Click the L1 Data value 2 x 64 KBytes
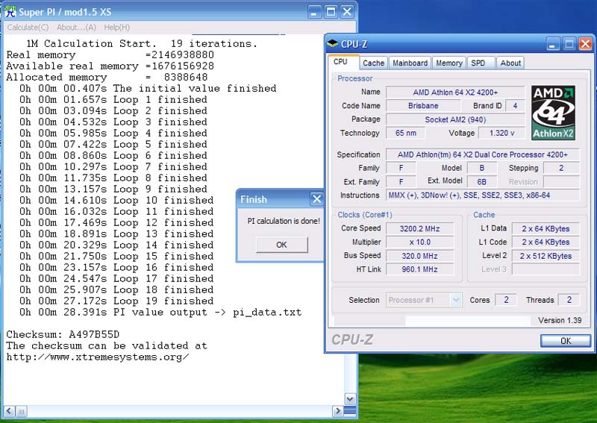 (546, 228)
